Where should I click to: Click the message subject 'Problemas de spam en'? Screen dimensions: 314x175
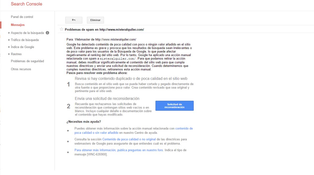(x=104, y=30)
